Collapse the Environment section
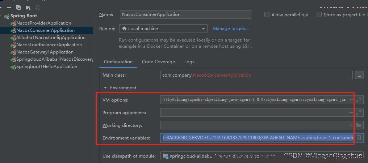This screenshot has height=163, width=368. click(x=105, y=88)
